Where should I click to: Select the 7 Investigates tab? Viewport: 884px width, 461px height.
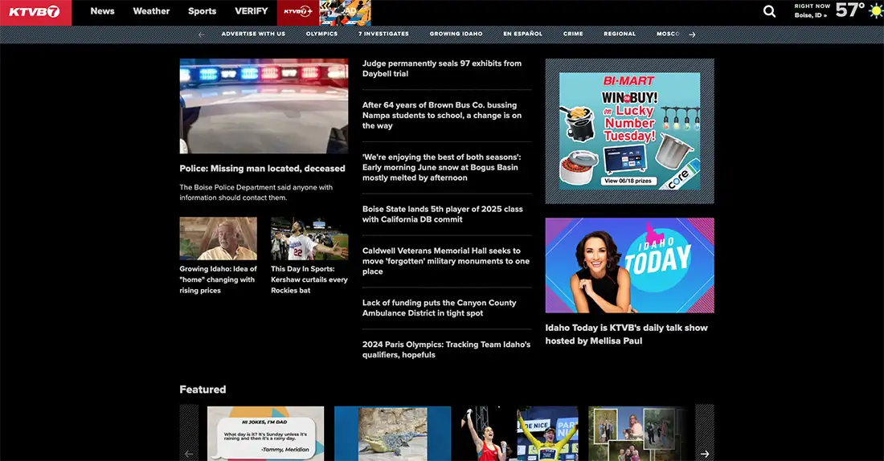pos(383,34)
